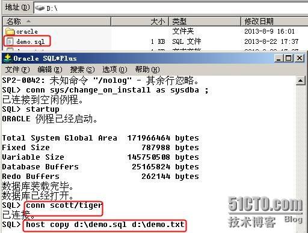The height and width of the screenshot is (233, 308).
Task: Open the 选项(O) menu in SQL*Plus
Action: pyautogui.click(x=115, y=70)
